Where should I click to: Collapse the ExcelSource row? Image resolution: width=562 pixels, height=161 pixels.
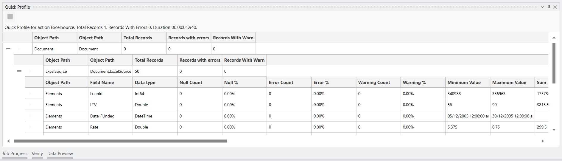[19, 71]
